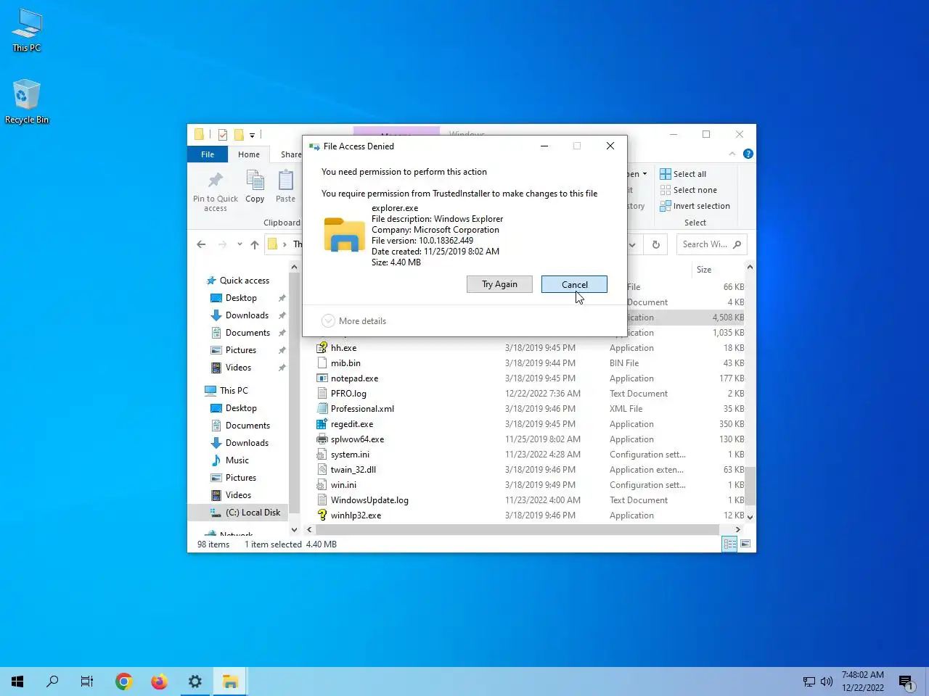Select the hh.exe file
The image size is (929, 696).
pyautogui.click(x=343, y=348)
